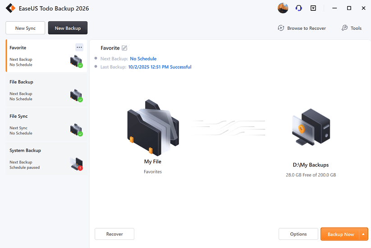Image resolution: width=371 pixels, height=248 pixels.
Task: Select the File Sync task
Action: (x=46, y=124)
